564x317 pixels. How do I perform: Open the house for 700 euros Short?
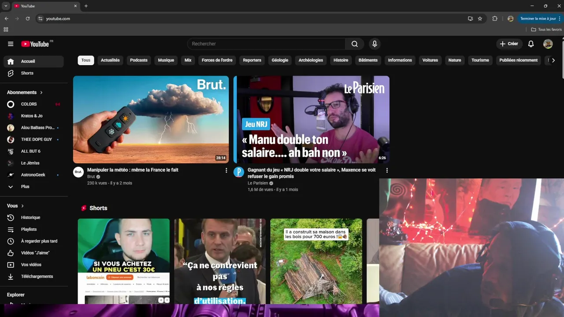(x=316, y=261)
